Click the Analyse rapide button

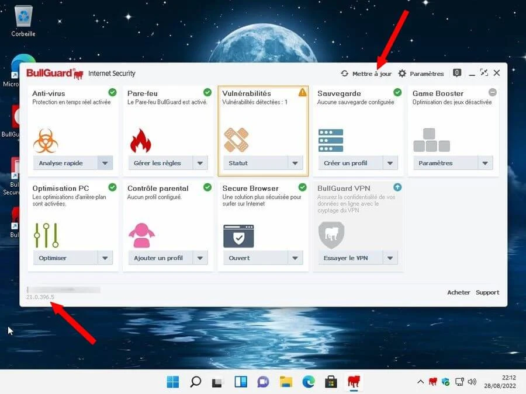[x=65, y=163]
